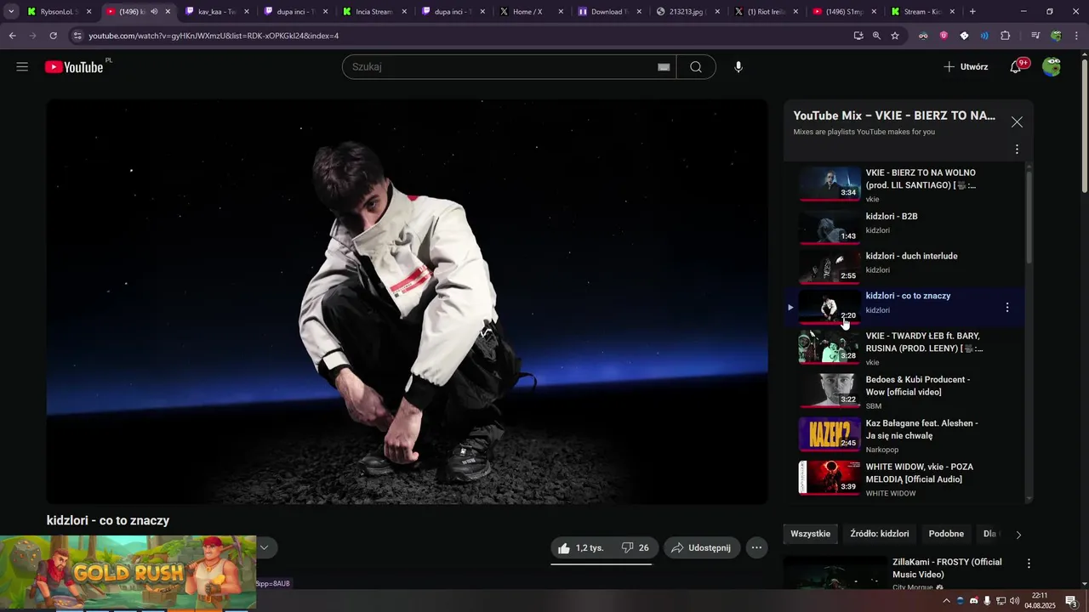Mute the playing YouTube tab speaker icon
The height and width of the screenshot is (612, 1089).
[x=154, y=12]
